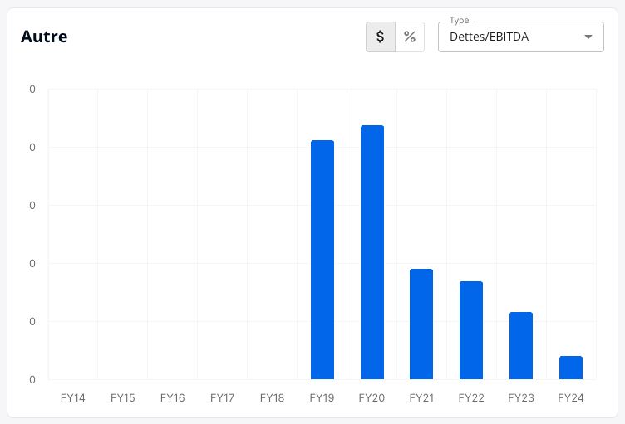Viewport: 625px width, 424px height.
Task: Click the Autre chart title
Action: click(44, 37)
